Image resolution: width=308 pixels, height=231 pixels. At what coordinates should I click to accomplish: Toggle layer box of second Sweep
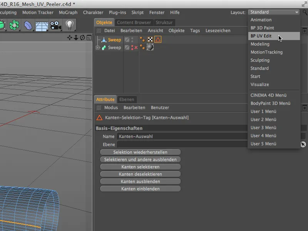[127, 47]
